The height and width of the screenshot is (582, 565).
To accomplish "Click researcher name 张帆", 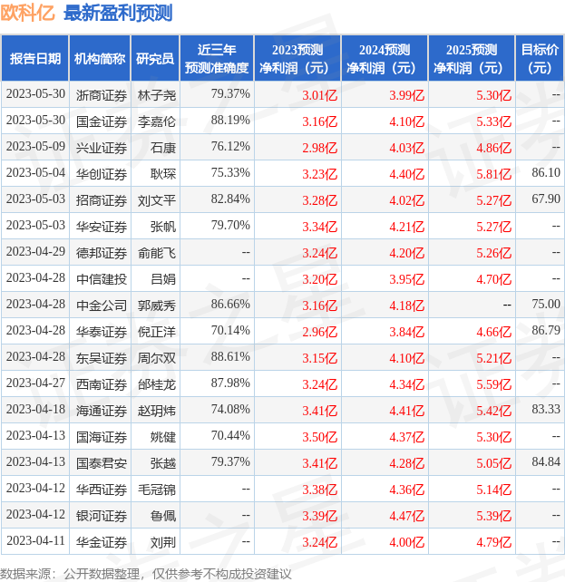I will coord(163,227).
